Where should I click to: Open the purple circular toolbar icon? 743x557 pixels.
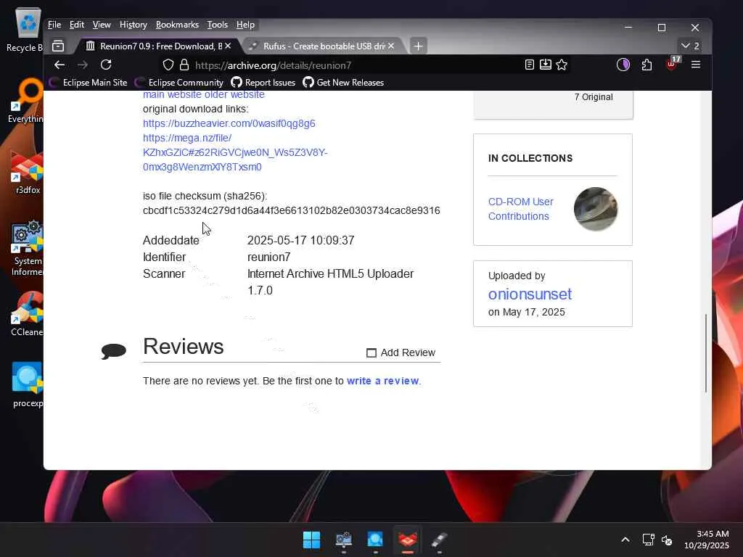pyautogui.click(x=623, y=65)
